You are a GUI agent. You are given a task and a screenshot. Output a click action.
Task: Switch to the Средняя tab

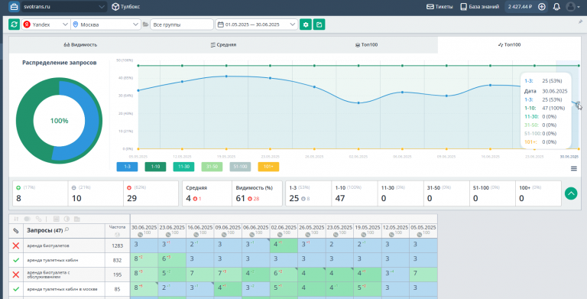[223, 44]
